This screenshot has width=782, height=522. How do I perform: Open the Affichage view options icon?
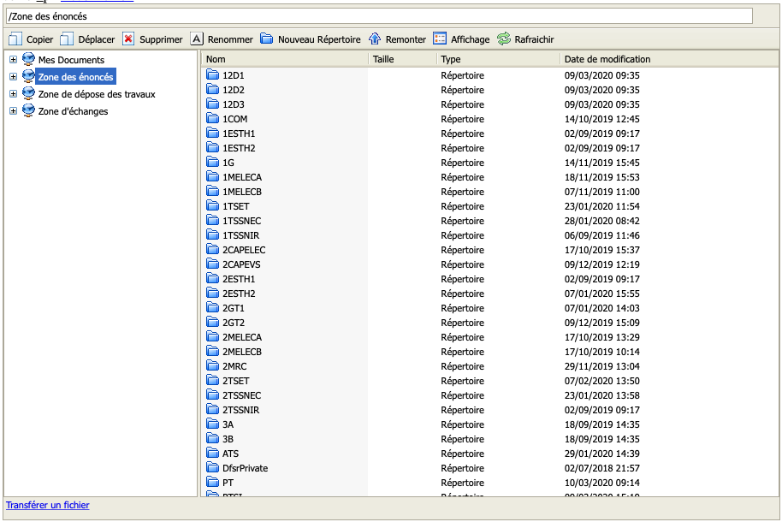point(440,39)
